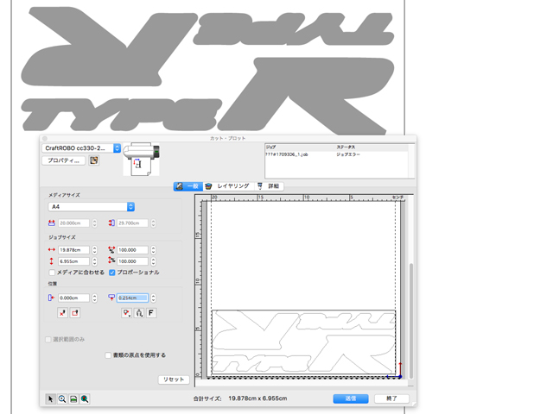Screen dimensions: 553x414
Task: Click the vertical scale percent icon
Action: coord(111,260)
